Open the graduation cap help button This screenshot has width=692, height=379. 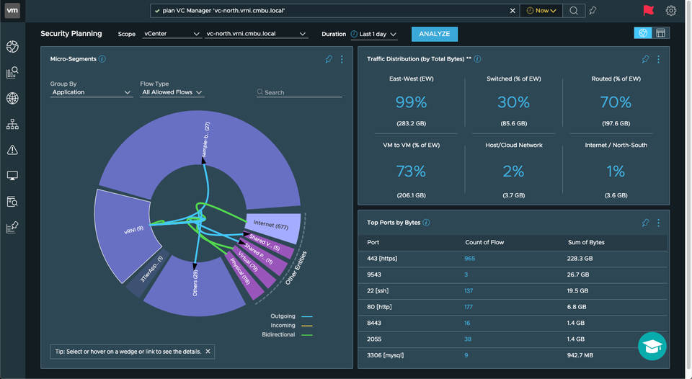(652, 347)
